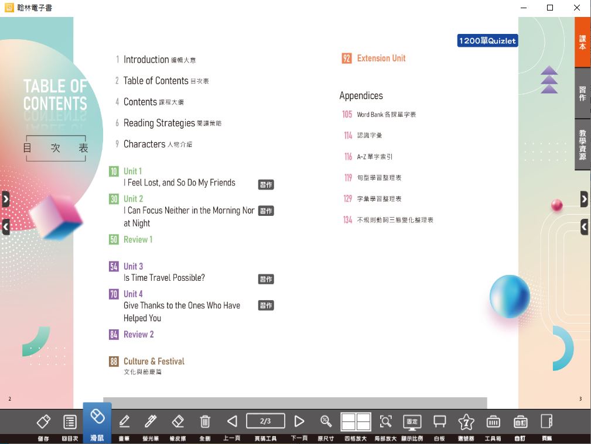Go to the next page (下一頁)
Screen dimensions: 591x444
[299, 422]
